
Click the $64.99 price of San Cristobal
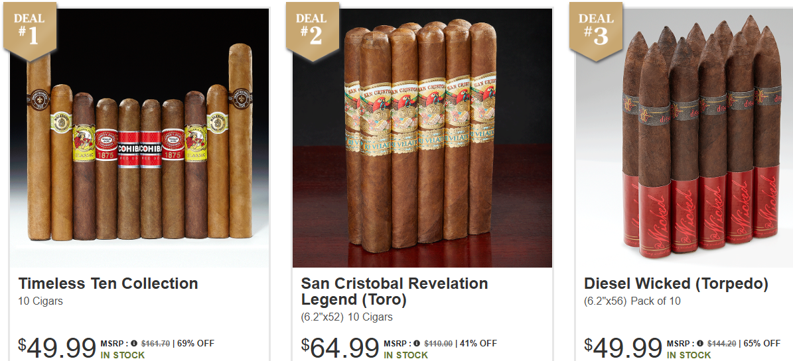click(x=340, y=348)
